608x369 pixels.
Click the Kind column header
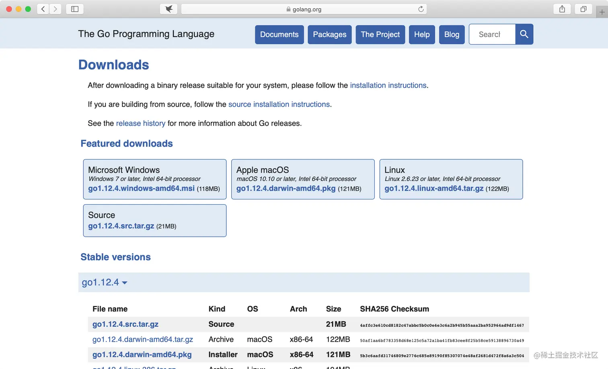(x=217, y=309)
